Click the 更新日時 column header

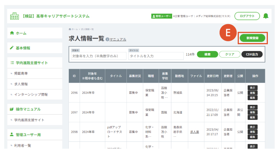pyautogui.click(x=213, y=76)
